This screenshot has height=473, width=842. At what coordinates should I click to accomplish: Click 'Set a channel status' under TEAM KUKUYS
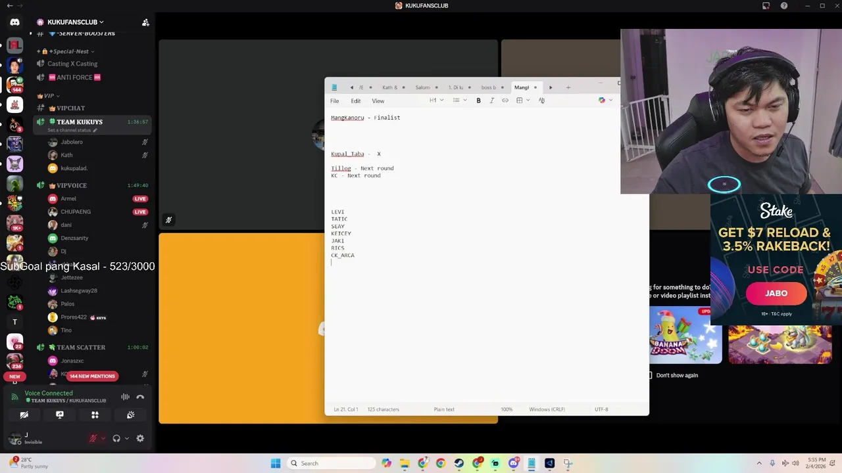72,130
